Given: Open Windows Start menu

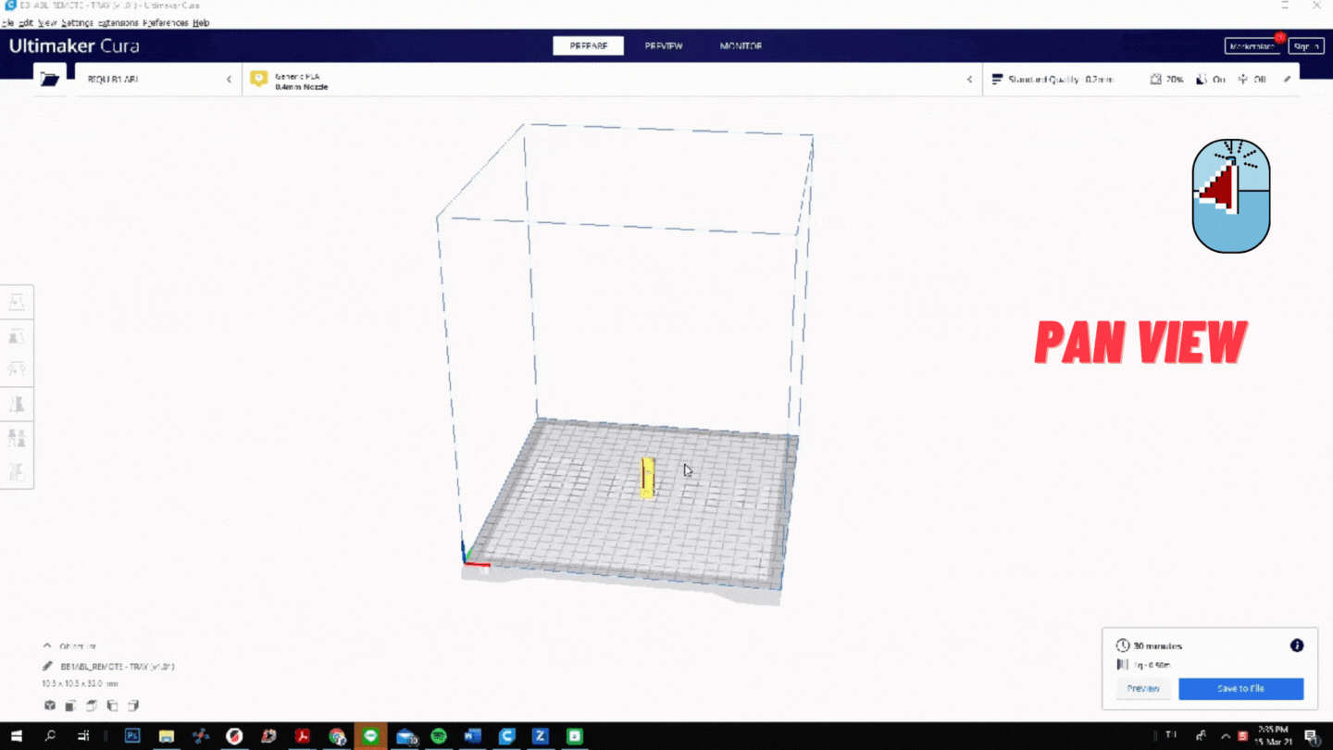Looking at the screenshot, I should (x=16, y=736).
